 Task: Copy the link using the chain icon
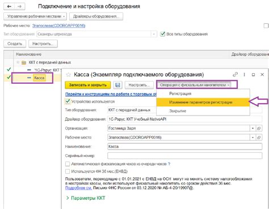(x=235, y=75)
